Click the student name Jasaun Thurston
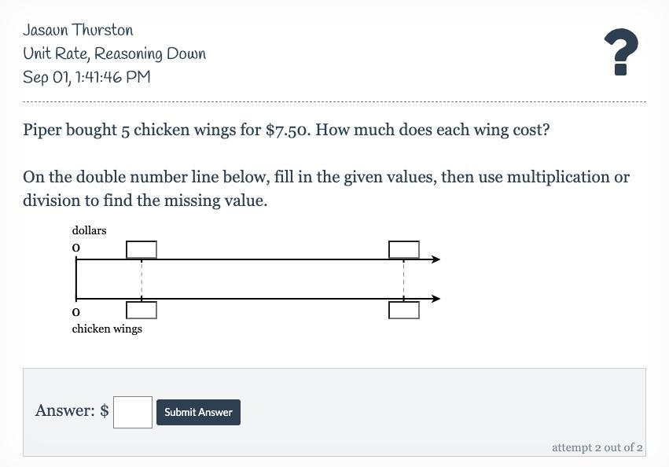669x467 pixels. [78, 30]
